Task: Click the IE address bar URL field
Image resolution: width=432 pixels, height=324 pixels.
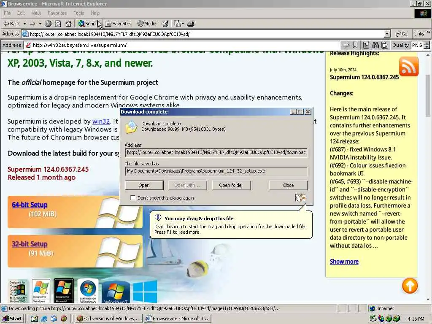Action: pos(203,34)
